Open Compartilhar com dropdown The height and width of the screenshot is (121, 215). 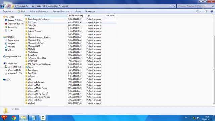click(62, 11)
